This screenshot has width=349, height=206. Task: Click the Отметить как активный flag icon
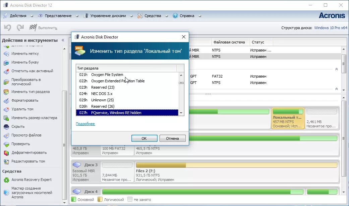[x=6, y=71]
